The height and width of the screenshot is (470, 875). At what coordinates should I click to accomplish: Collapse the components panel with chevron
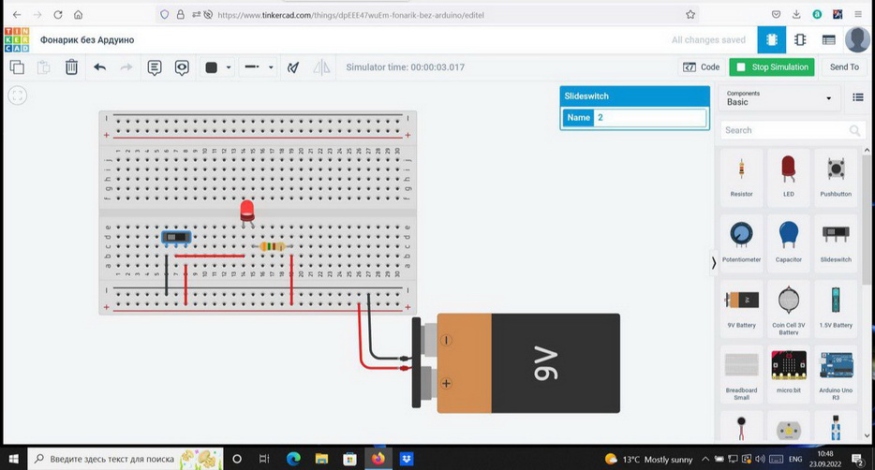[x=714, y=263]
